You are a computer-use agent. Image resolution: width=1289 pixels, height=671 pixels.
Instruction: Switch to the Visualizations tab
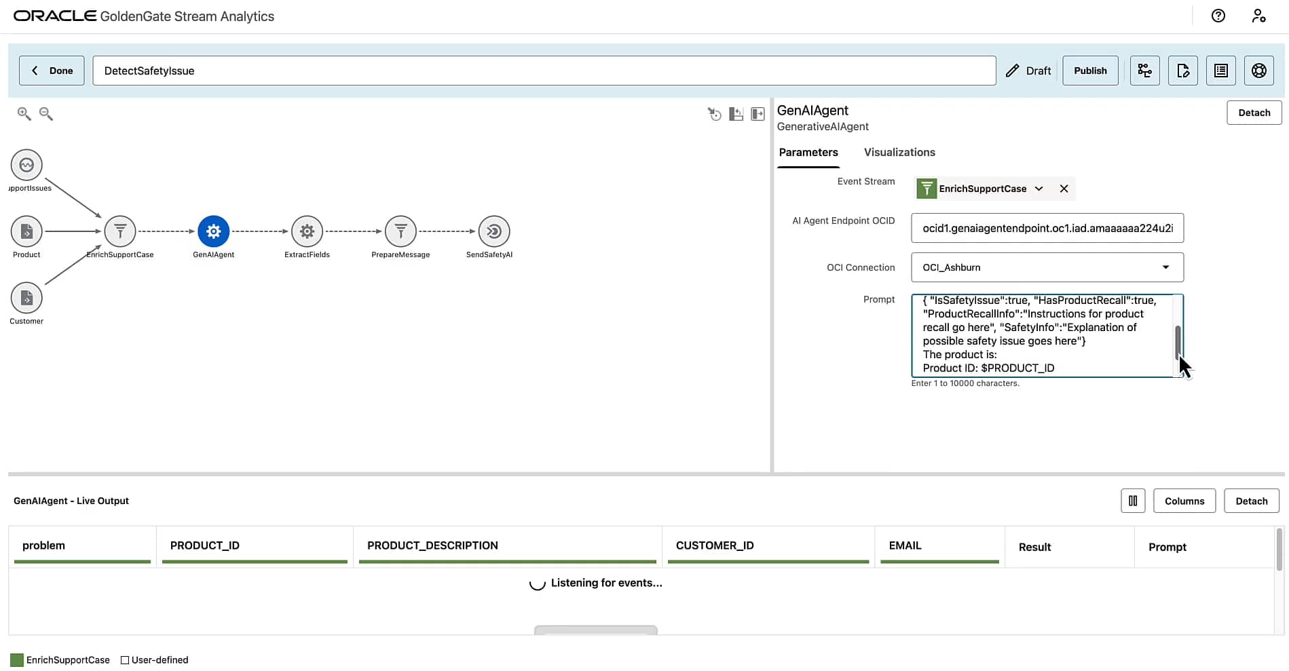tap(899, 152)
